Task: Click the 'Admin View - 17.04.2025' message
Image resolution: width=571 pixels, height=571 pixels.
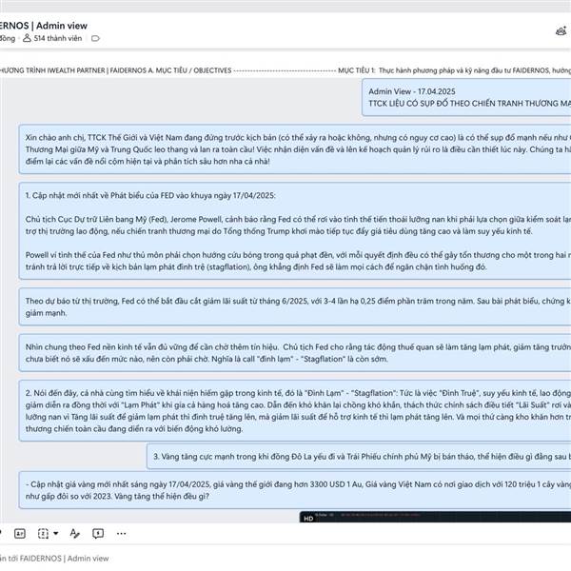Action: point(466,97)
